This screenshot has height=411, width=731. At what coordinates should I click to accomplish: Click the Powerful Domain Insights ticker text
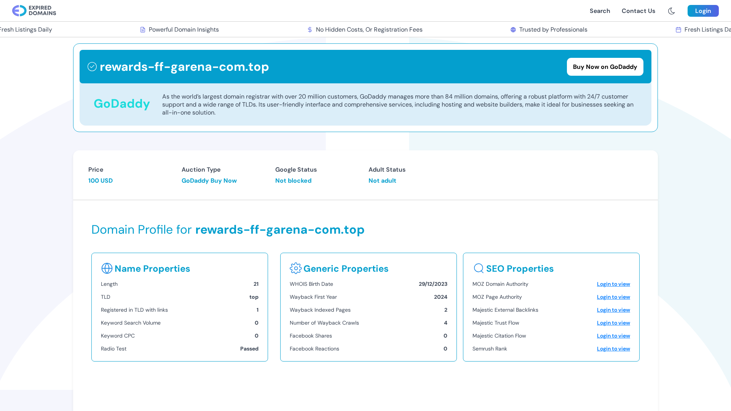pyautogui.click(x=184, y=30)
